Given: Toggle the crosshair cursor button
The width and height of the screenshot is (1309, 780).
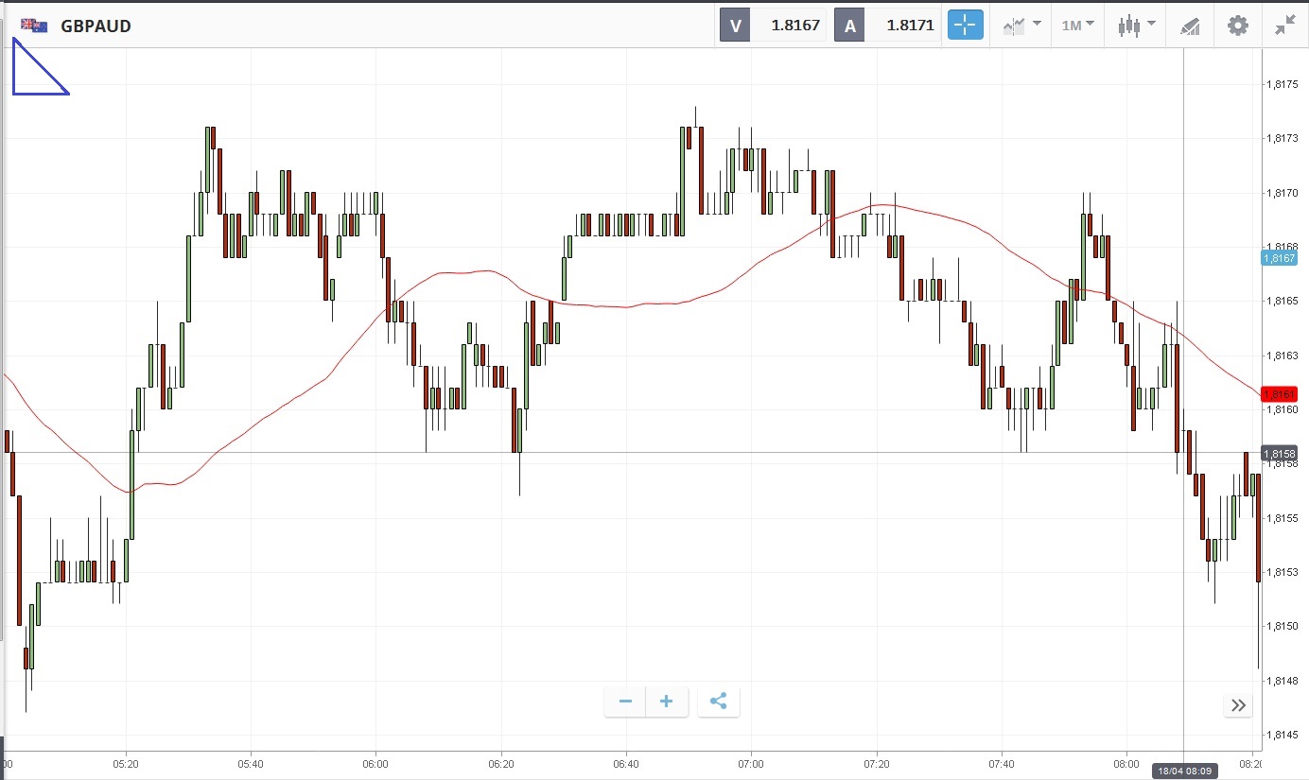Looking at the screenshot, I should coord(966,26).
